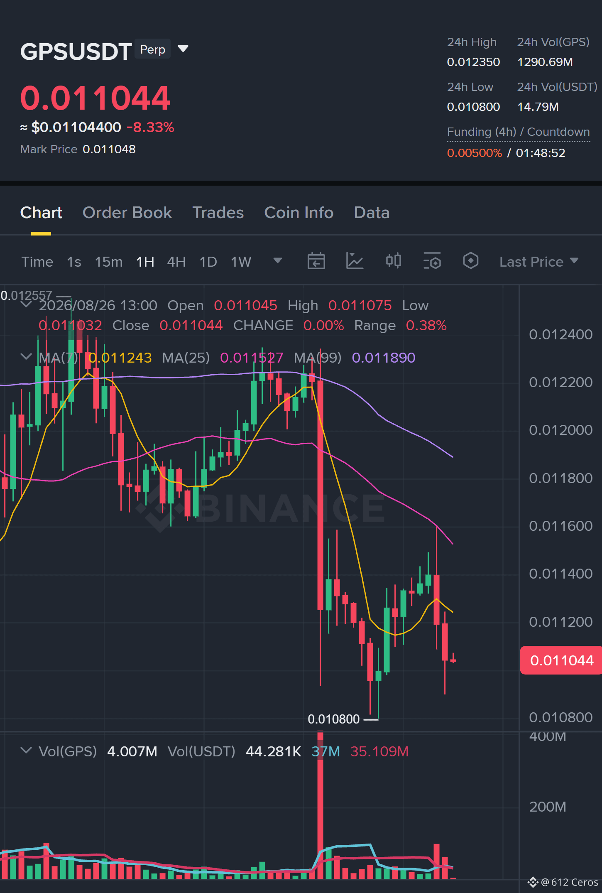Select the Time line chart interval
The width and height of the screenshot is (602, 893).
(x=37, y=262)
